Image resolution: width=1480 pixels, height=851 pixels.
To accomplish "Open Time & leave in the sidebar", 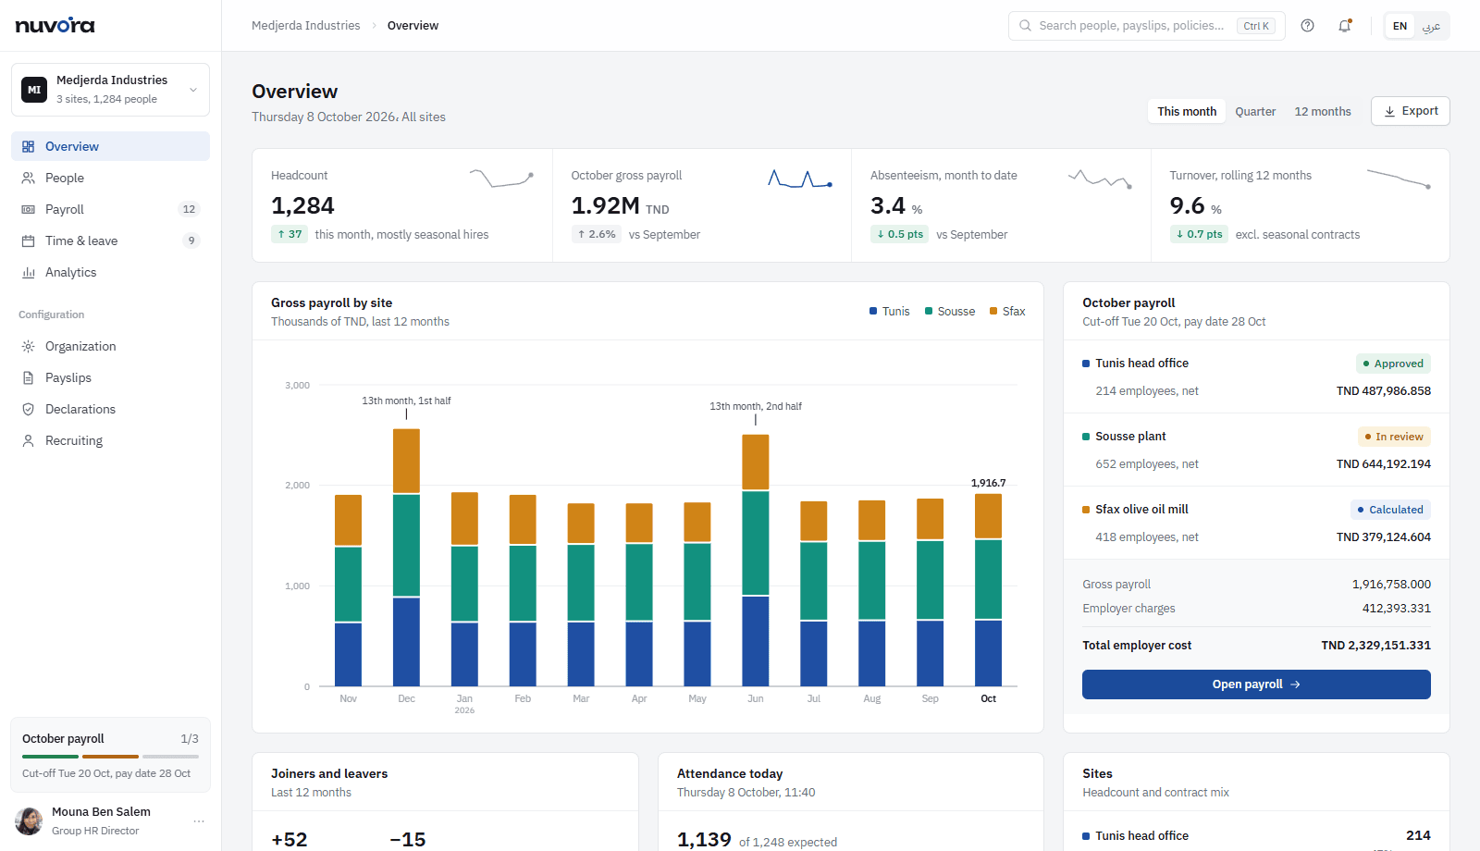I will pos(110,240).
